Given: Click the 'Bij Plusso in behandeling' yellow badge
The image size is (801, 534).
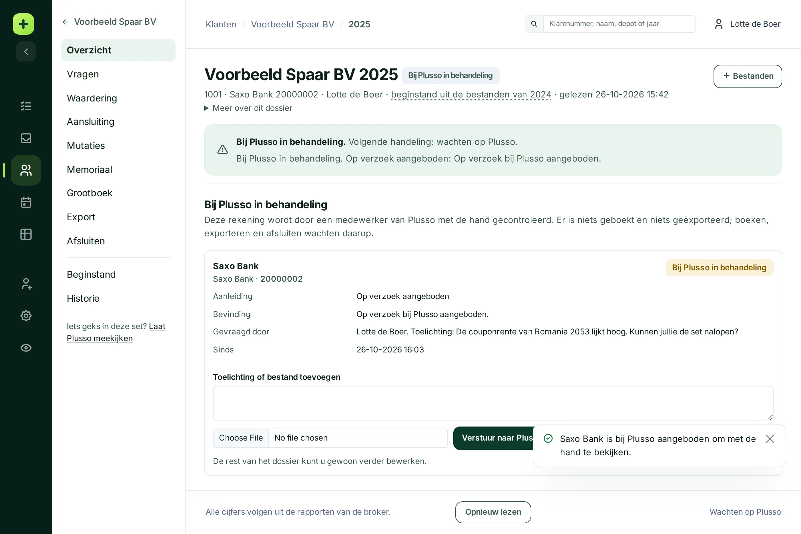Looking at the screenshot, I should pos(719,268).
